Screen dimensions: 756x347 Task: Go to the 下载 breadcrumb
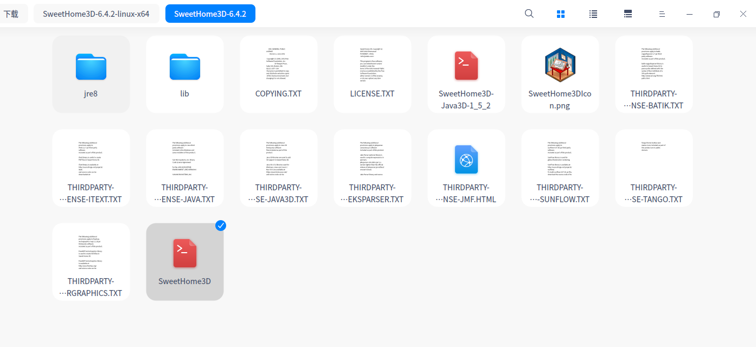coord(12,14)
